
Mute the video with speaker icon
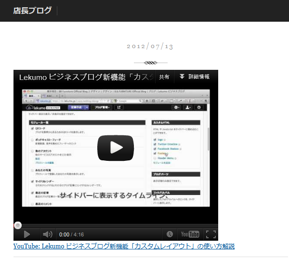[48, 234]
